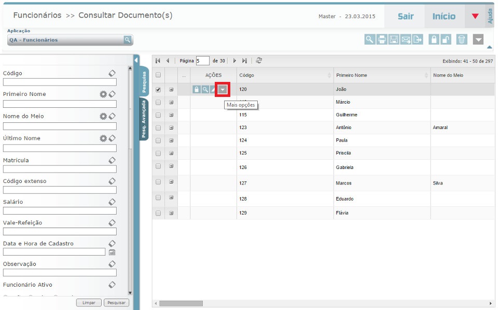Click the send by email envelope icon
This screenshot has width=498, height=310.
point(406,39)
